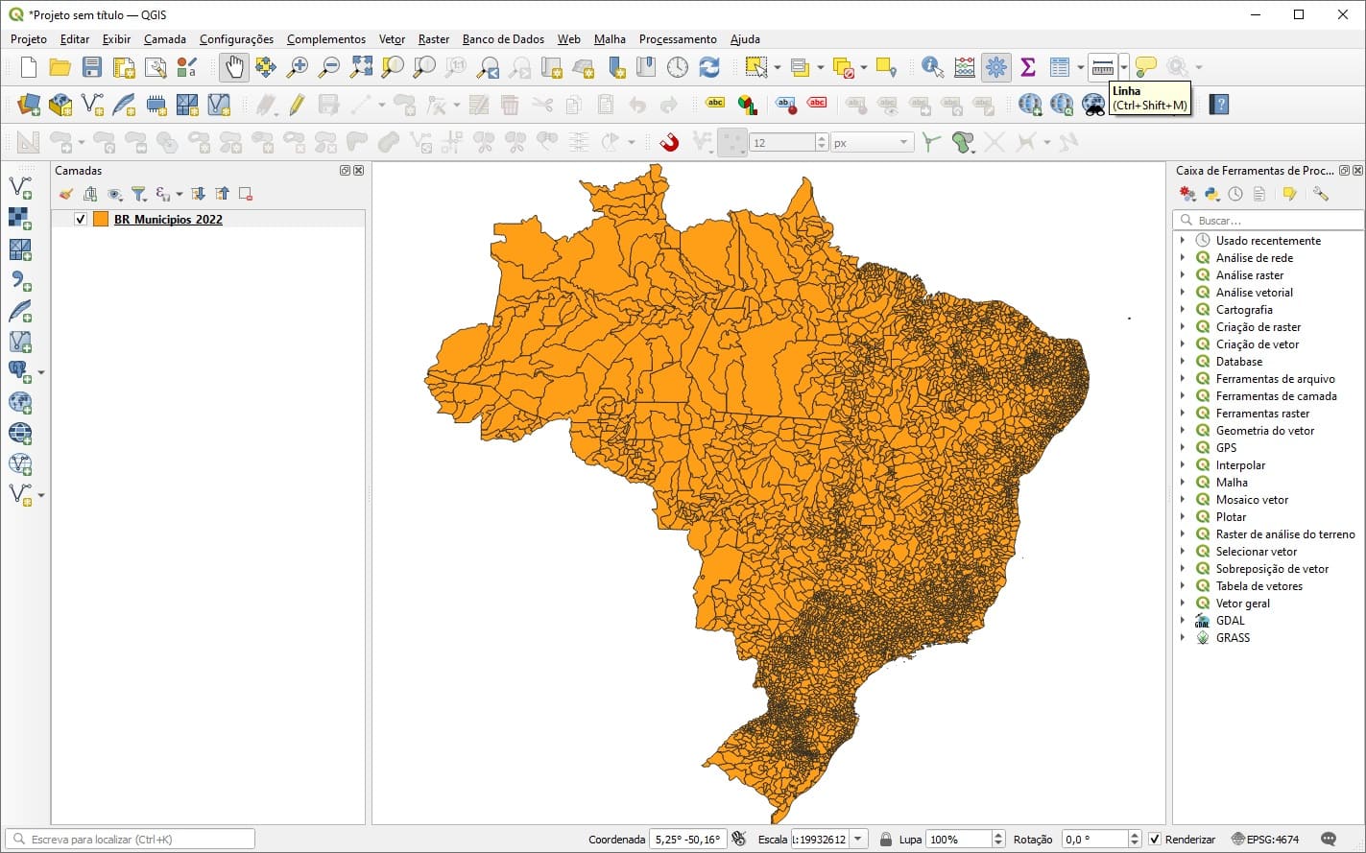Open the Camada menu
Viewport: 1366px width, 853px height.
point(165,39)
